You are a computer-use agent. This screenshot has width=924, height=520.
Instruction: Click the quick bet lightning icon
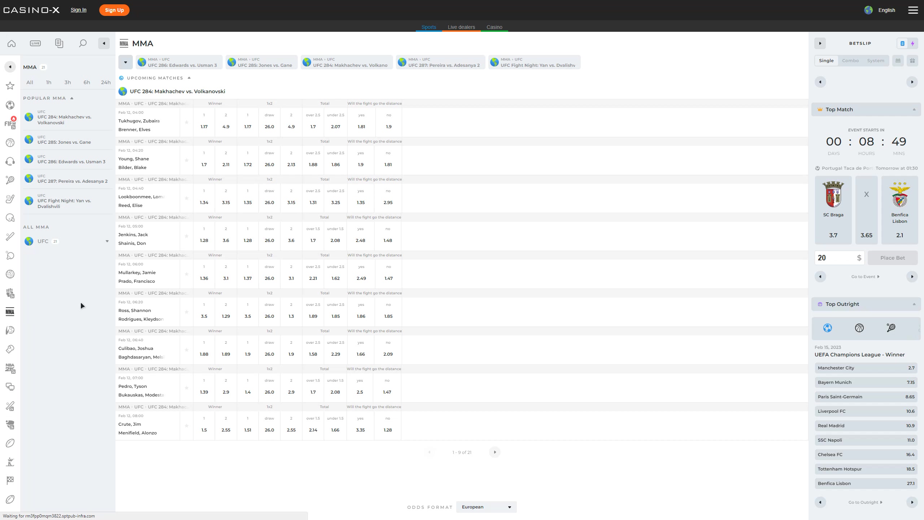[x=912, y=43]
